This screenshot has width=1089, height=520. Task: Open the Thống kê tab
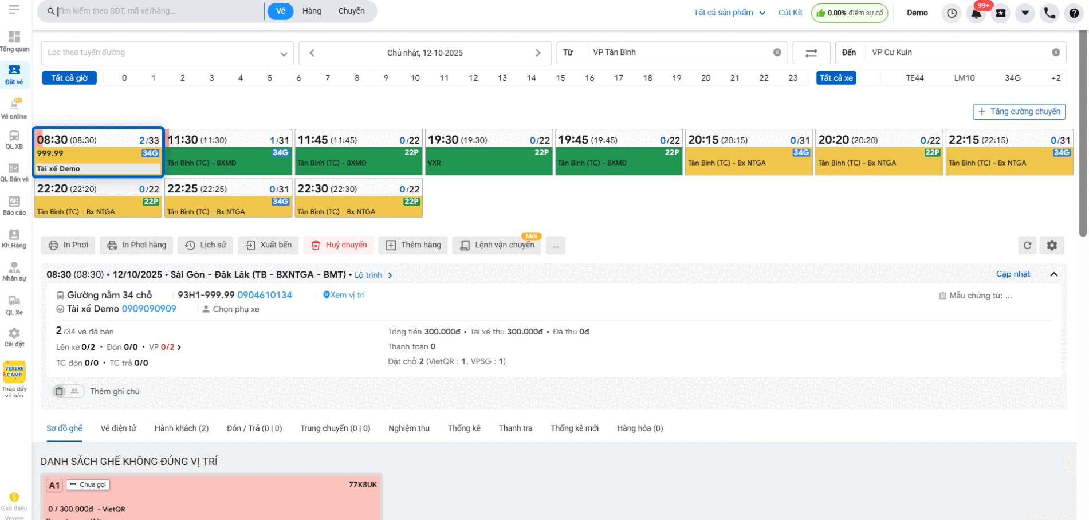coord(464,428)
